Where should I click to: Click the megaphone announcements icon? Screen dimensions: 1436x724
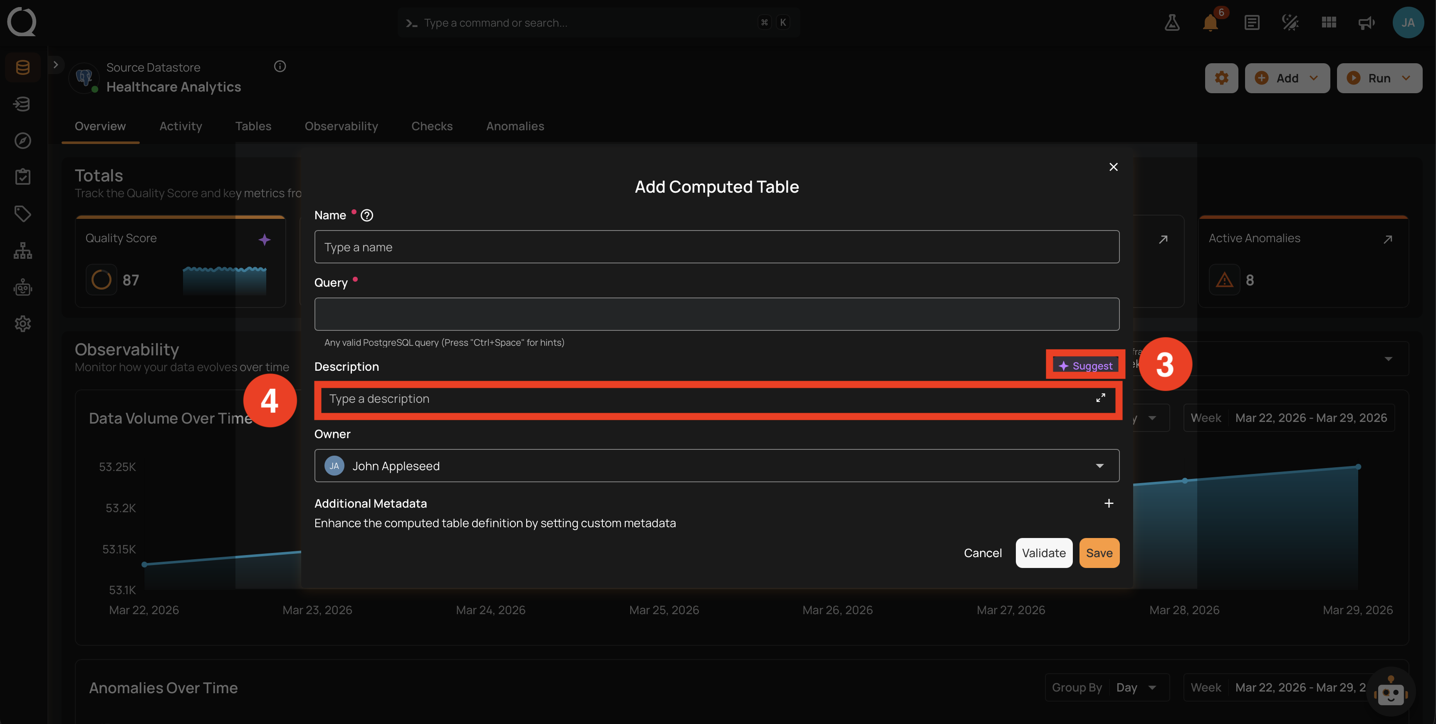click(1366, 22)
